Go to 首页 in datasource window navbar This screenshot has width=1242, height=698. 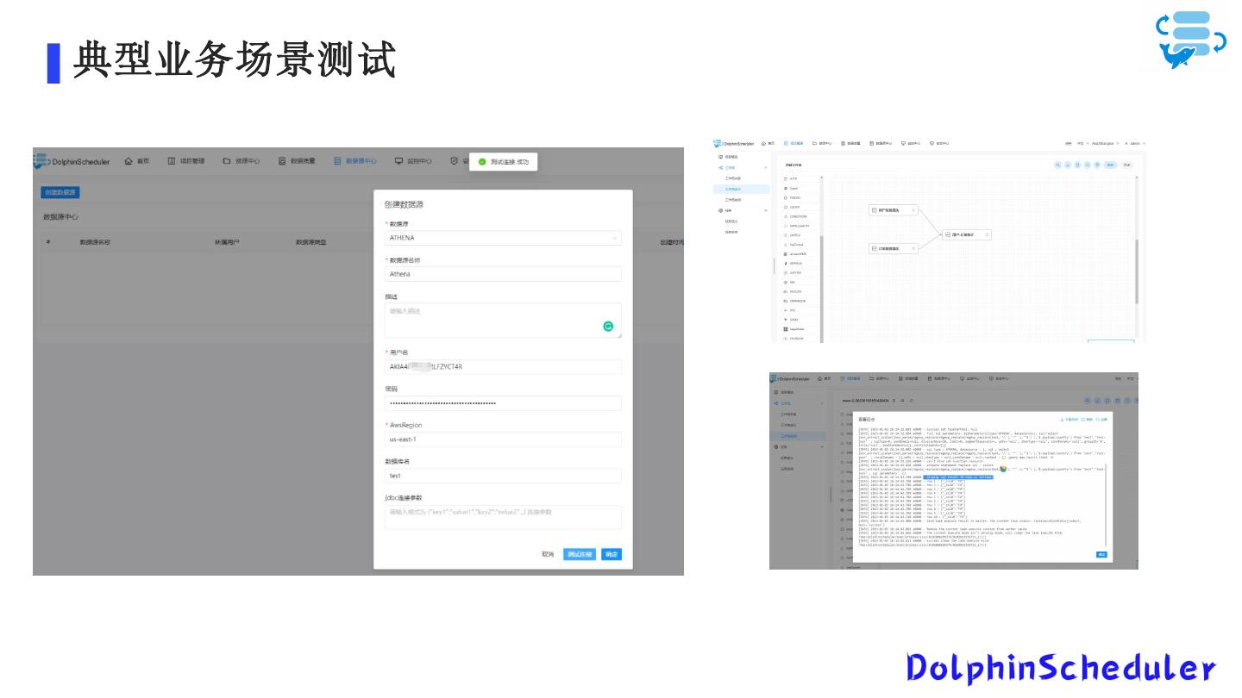coord(137,161)
